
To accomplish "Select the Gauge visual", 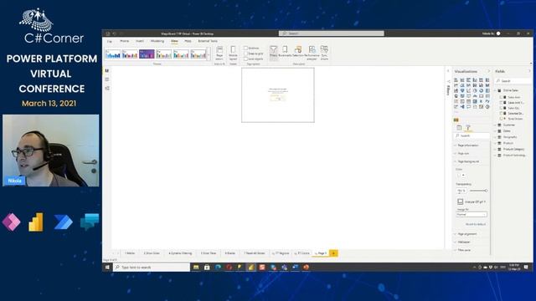I will 475,96.
